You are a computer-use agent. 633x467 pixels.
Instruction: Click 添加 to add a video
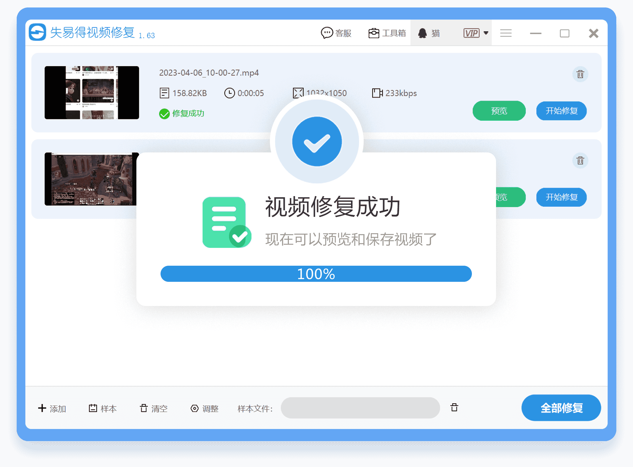[52, 408]
